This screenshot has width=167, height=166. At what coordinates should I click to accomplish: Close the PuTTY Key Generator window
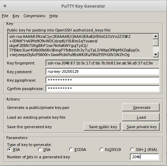(x=5, y=6)
